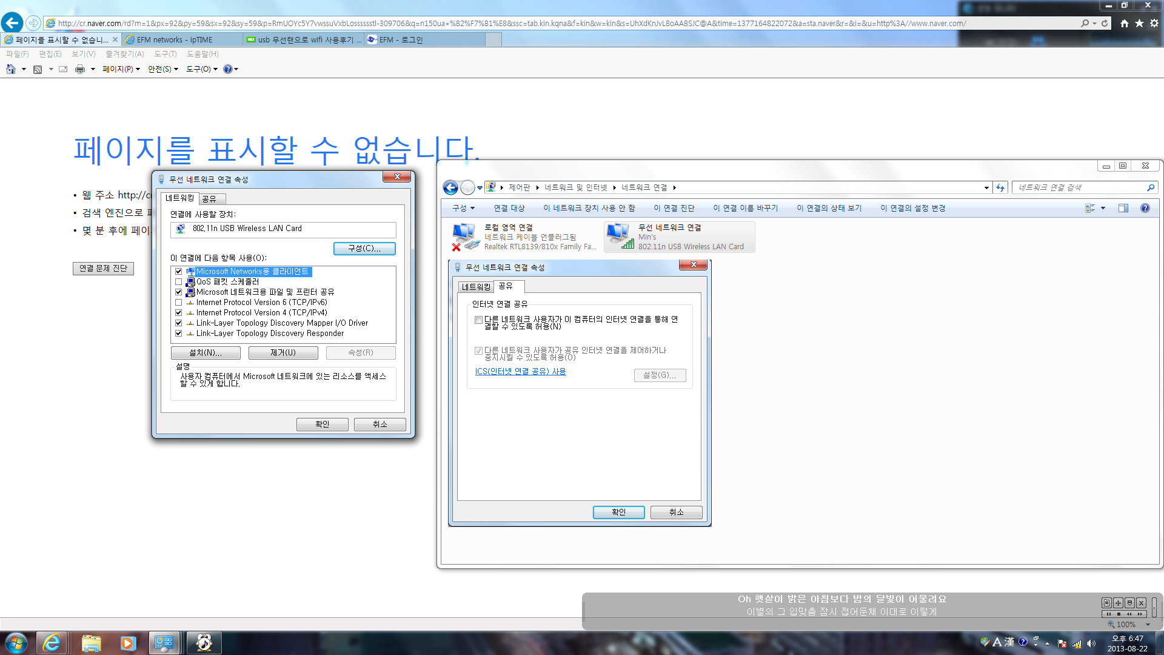
Task: Open IE tools gear icon
Action: (x=1154, y=23)
